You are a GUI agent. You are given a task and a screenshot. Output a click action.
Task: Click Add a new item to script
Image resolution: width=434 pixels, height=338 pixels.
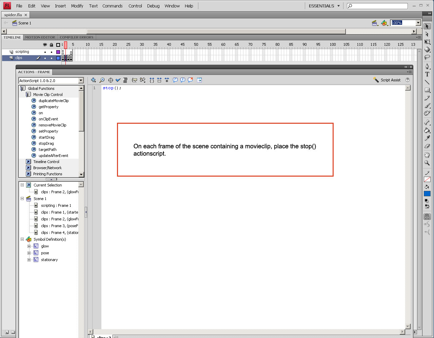94,80
